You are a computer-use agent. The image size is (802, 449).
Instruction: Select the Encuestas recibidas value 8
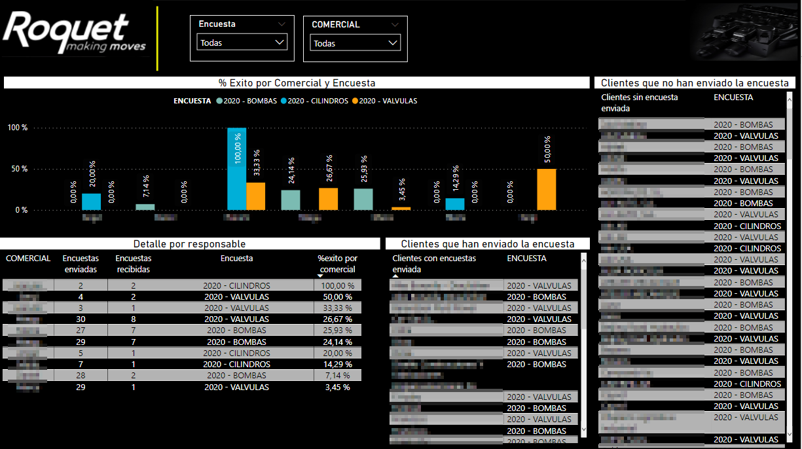[x=134, y=319]
